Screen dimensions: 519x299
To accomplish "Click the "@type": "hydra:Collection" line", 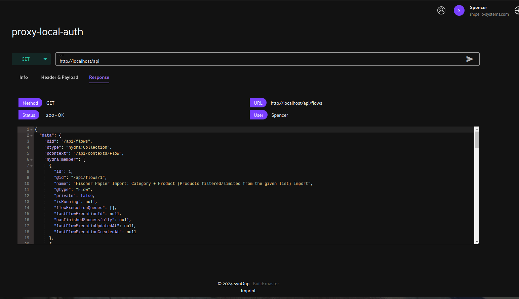I will pos(78,147).
